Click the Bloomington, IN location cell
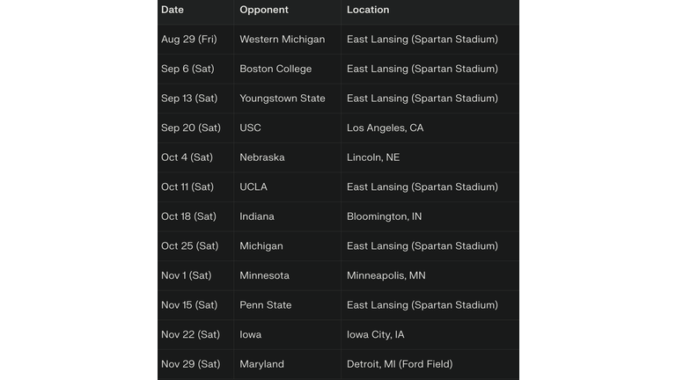 pyautogui.click(x=384, y=216)
